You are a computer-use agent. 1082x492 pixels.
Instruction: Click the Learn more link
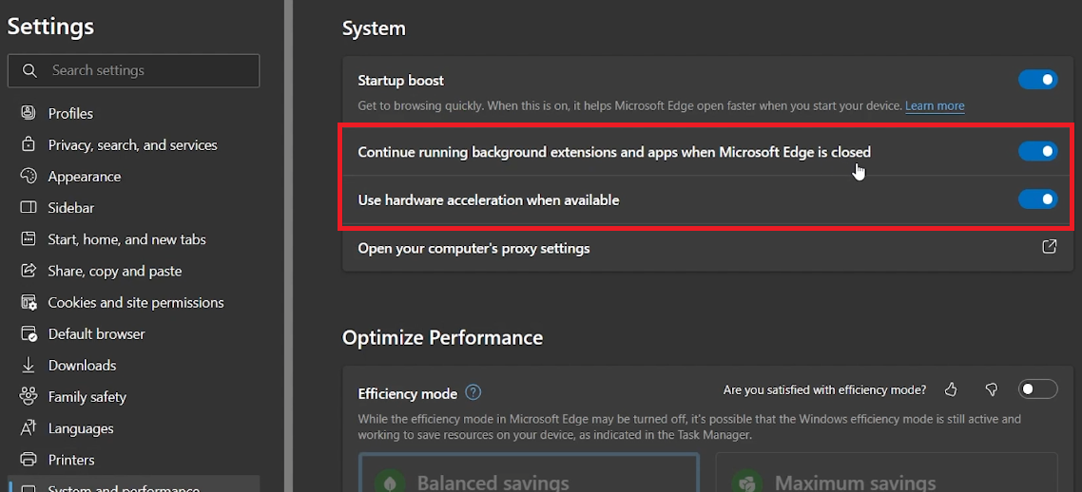click(935, 106)
